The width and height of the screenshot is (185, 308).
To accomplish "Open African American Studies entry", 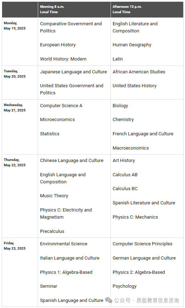I will point(139,72).
